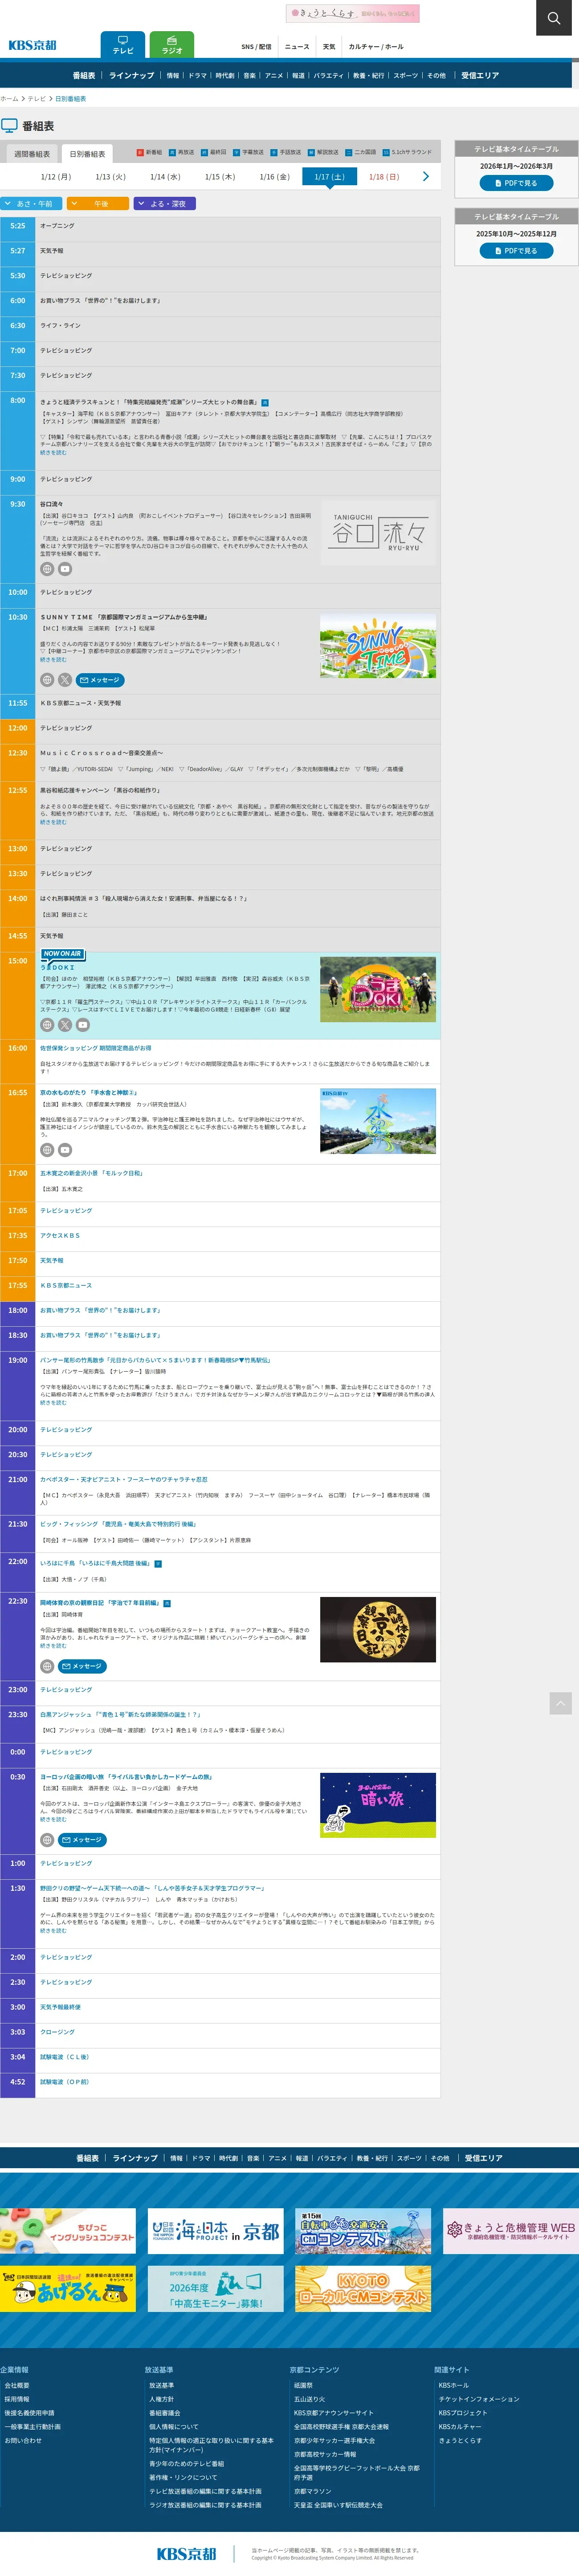Open X (Twitter) icon for うまDOKI
Viewport: 579px width, 2576px height.
pyautogui.click(x=65, y=1025)
